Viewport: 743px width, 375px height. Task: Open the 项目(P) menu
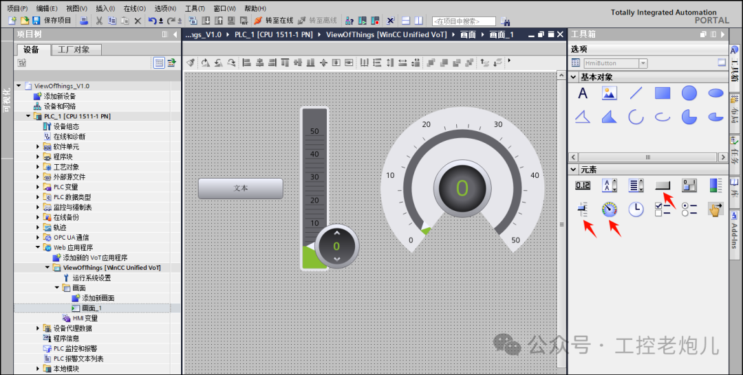17,8
